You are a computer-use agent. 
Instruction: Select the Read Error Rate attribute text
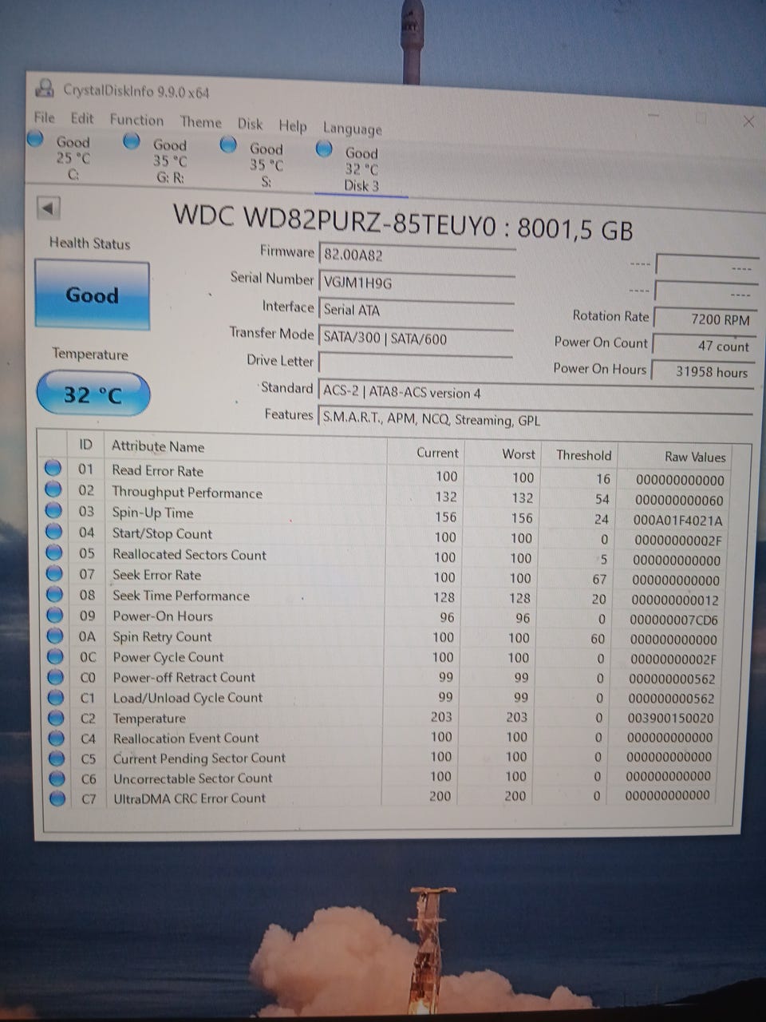pyautogui.click(x=157, y=471)
